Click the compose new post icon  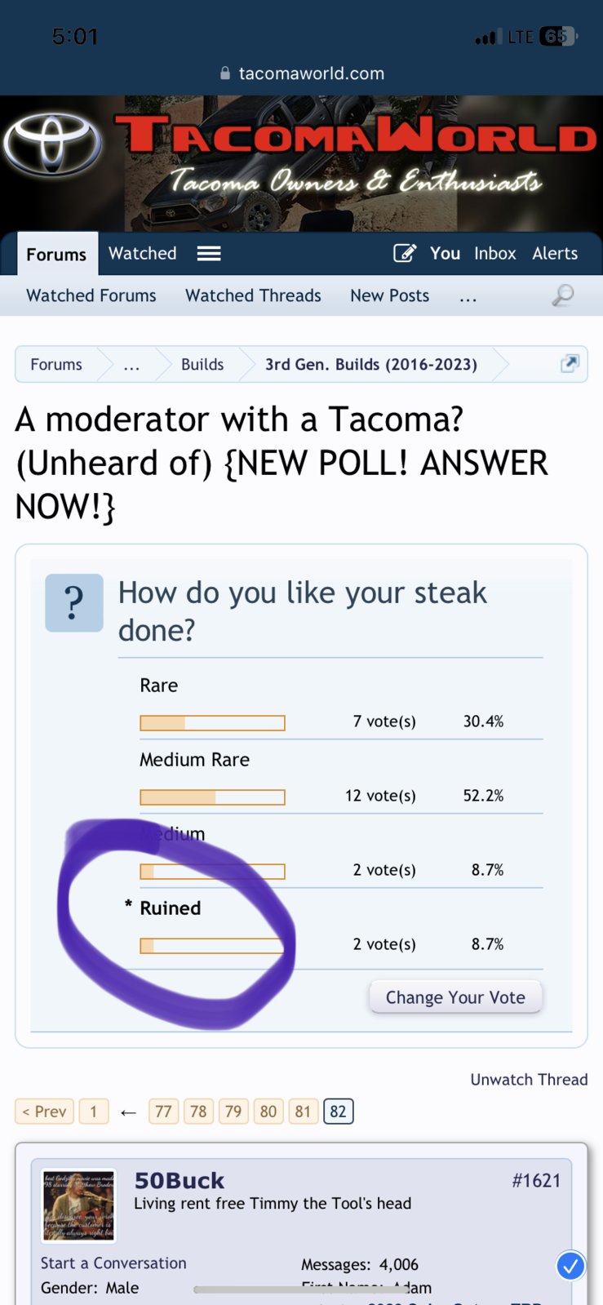[x=405, y=253]
